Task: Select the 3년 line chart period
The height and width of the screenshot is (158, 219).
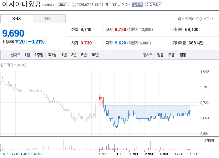Action: coord(74,55)
